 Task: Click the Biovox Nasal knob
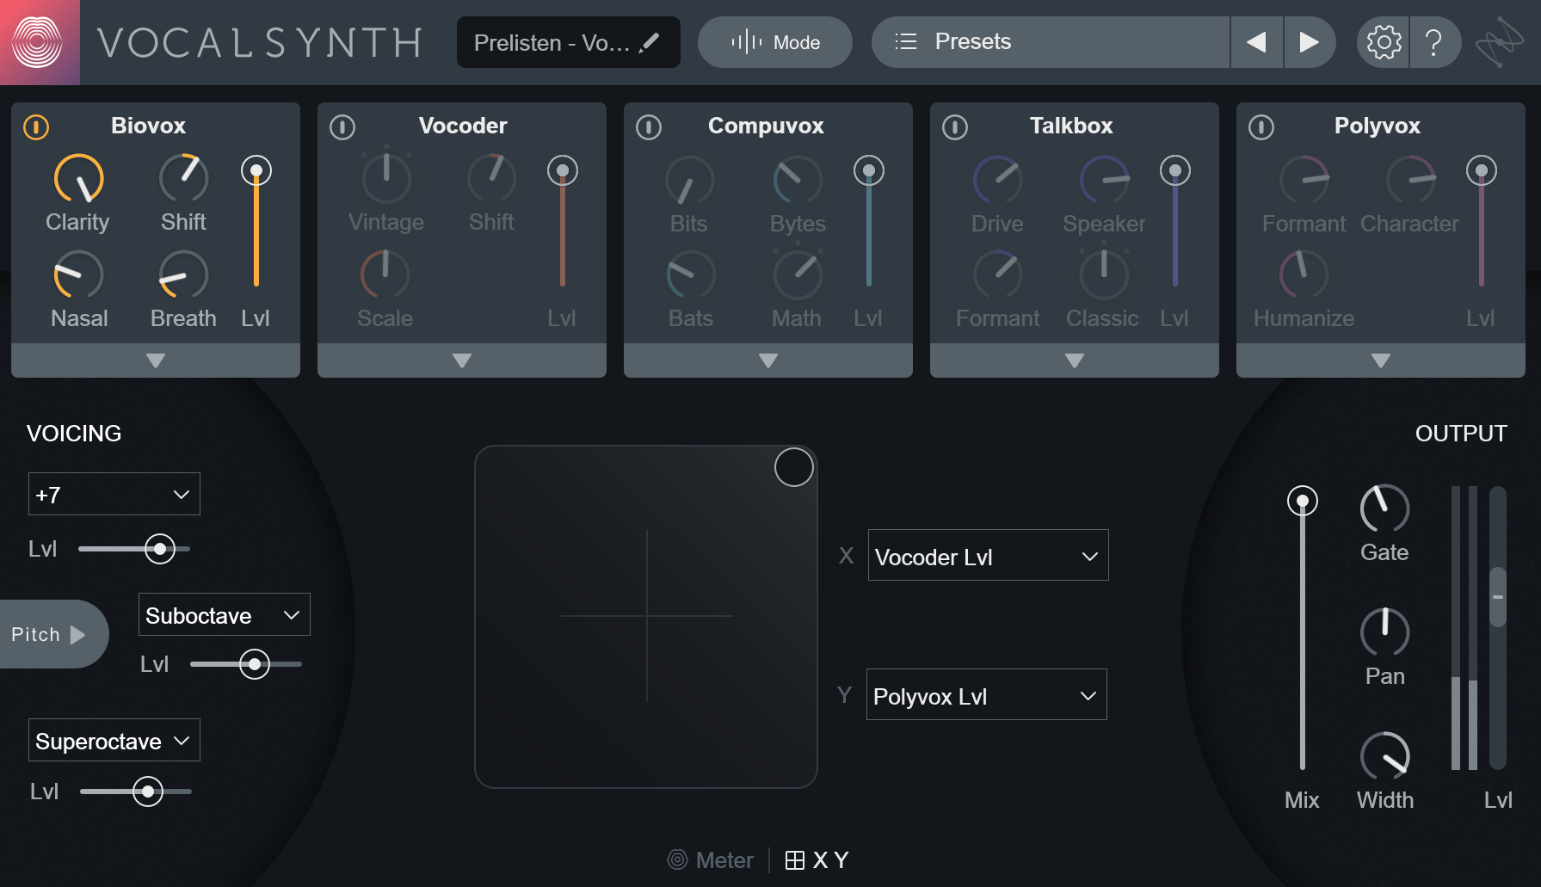coord(79,275)
